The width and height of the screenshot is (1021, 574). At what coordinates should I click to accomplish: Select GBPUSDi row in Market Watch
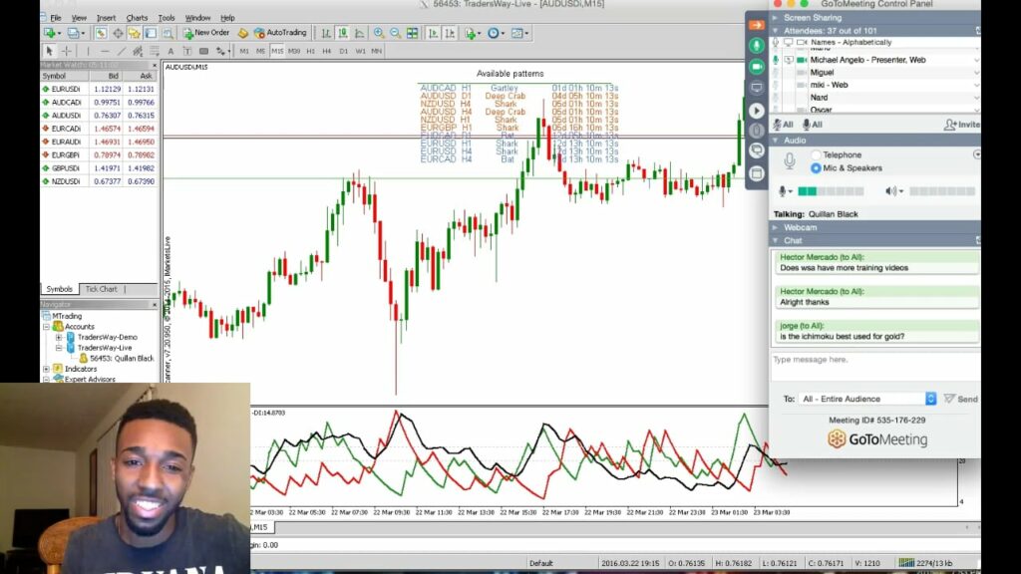point(99,167)
